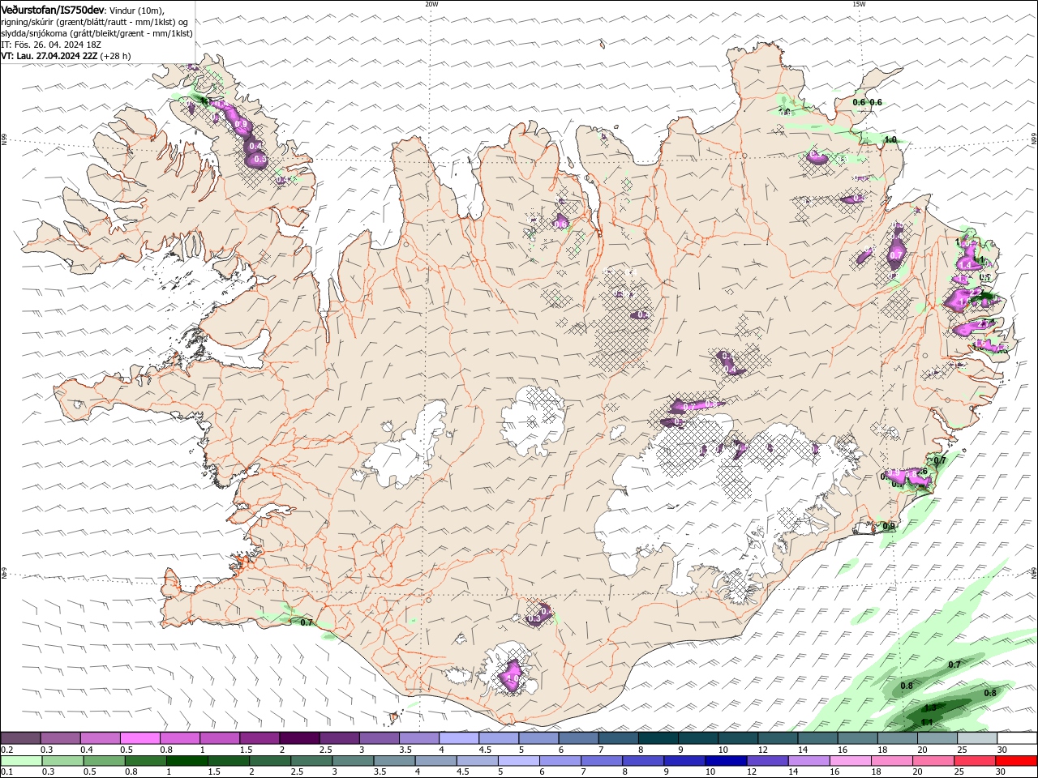1038x778 pixels.
Task: Select light pink swatch at 16 in lower scale
Action: pos(851,761)
